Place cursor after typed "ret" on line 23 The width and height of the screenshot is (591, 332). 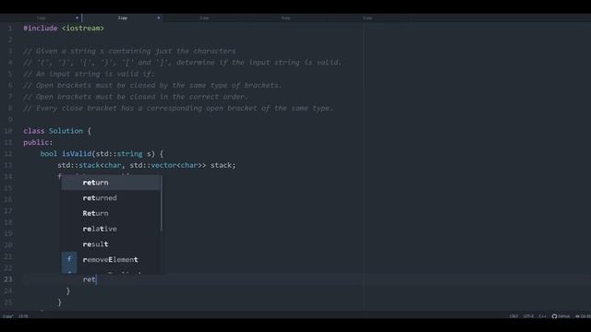click(96, 279)
